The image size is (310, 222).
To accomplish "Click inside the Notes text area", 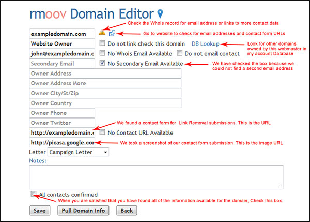I will point(157,177).
